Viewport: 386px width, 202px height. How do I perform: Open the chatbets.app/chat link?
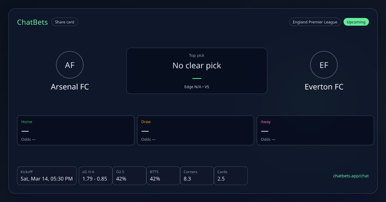351,176
